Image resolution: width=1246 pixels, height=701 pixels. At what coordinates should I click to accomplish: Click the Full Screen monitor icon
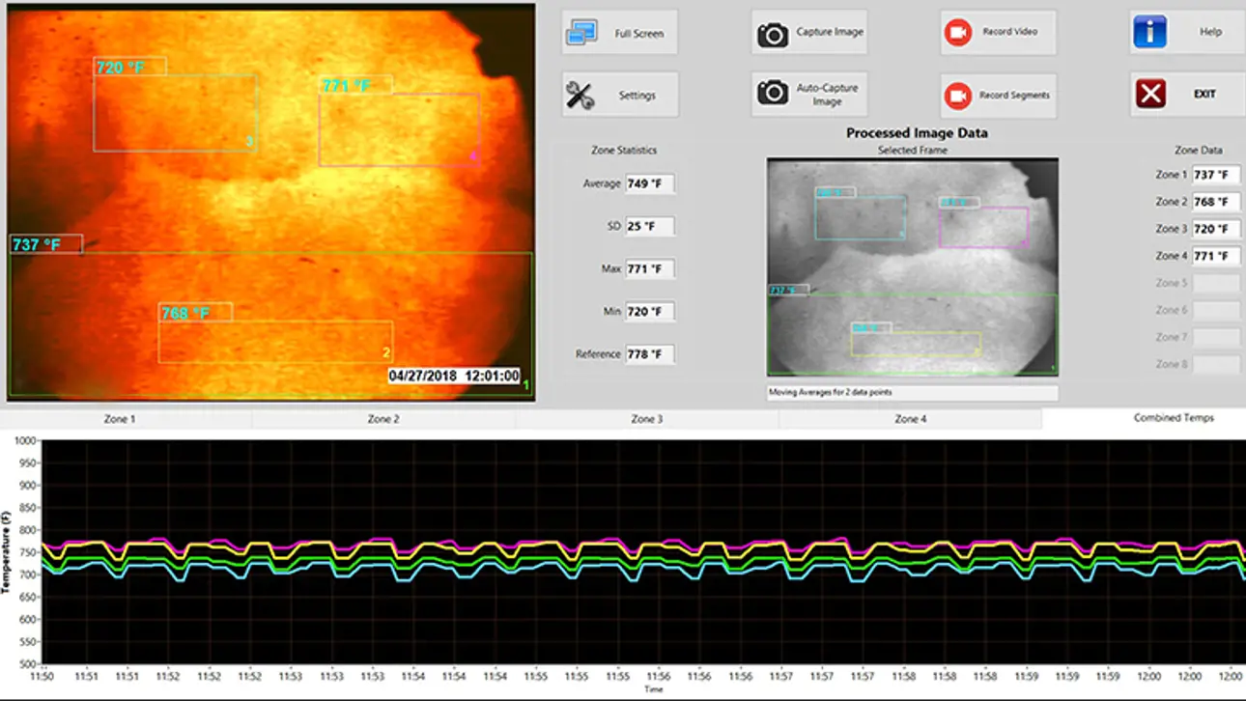[x=581, y=33]
